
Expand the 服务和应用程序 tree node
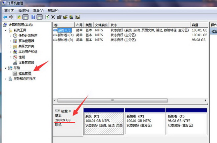click(x=6, y=79)
